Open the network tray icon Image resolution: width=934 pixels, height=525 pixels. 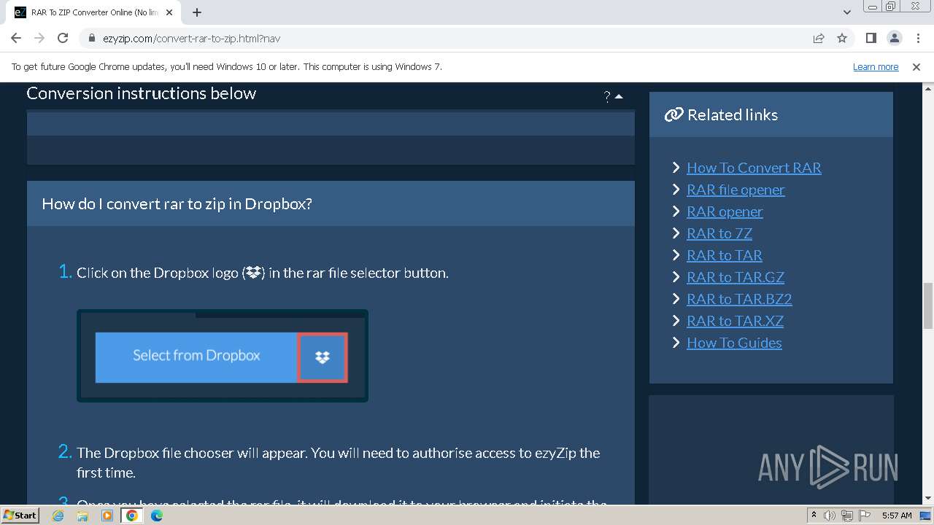coord(846,516)
